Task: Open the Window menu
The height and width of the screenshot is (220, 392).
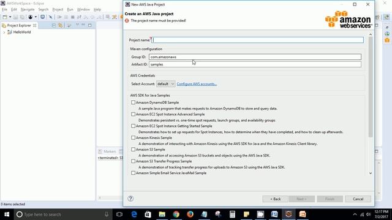Action: point(83,10)
